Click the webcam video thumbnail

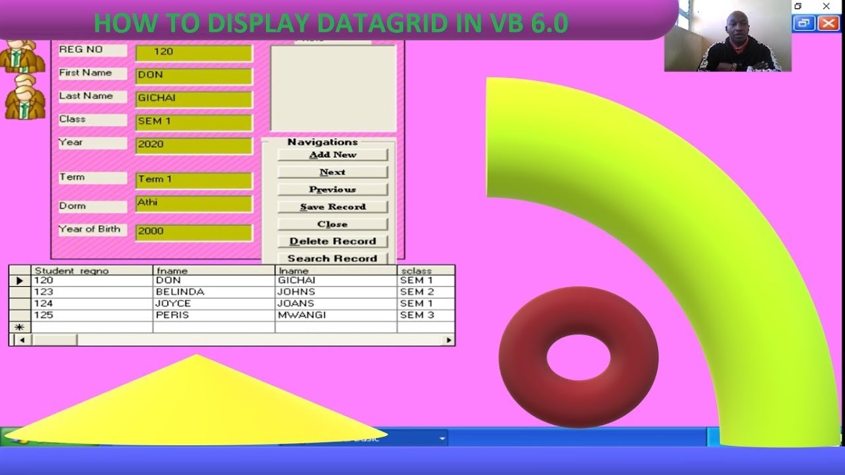(727, 36)
